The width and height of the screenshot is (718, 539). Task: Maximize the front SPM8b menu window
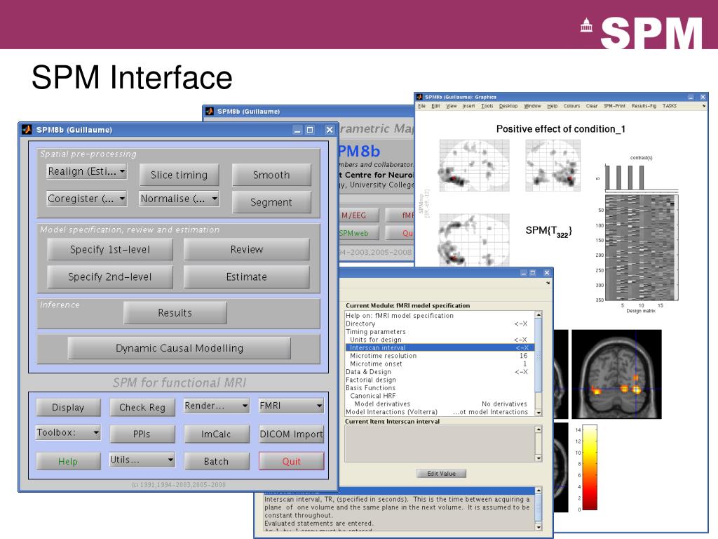point(310,130)
